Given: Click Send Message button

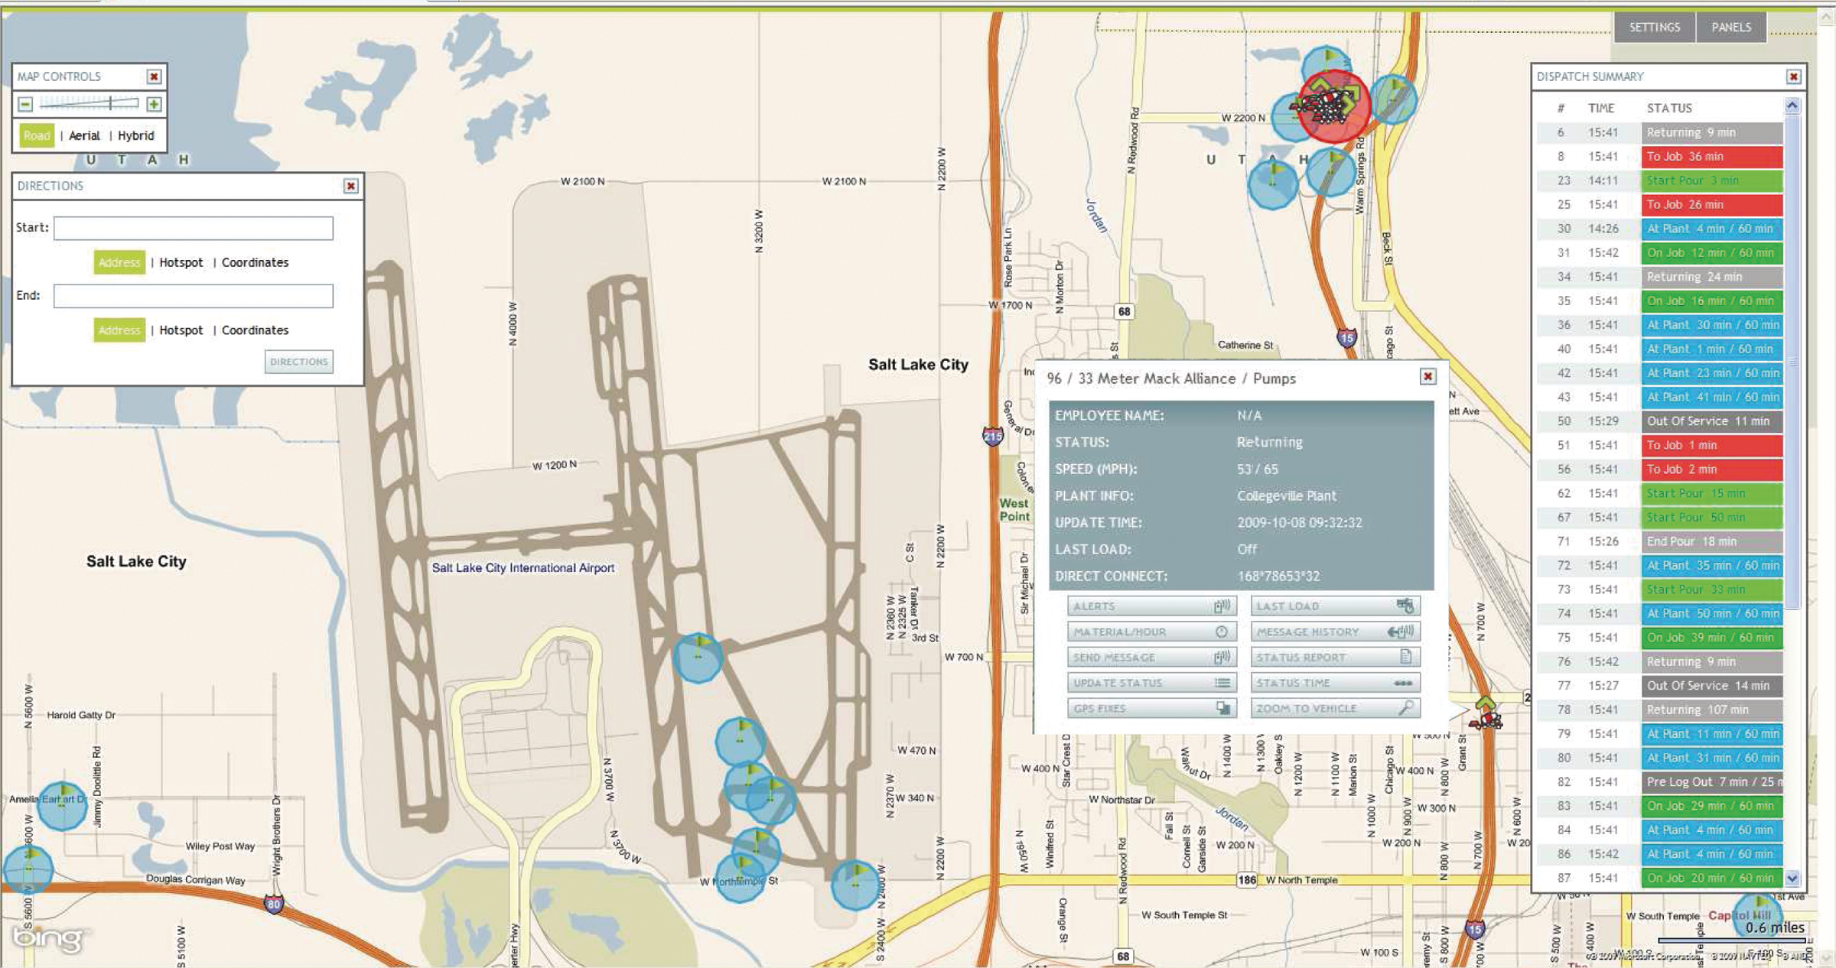Looking at the screenshot, I should 1152,658.
